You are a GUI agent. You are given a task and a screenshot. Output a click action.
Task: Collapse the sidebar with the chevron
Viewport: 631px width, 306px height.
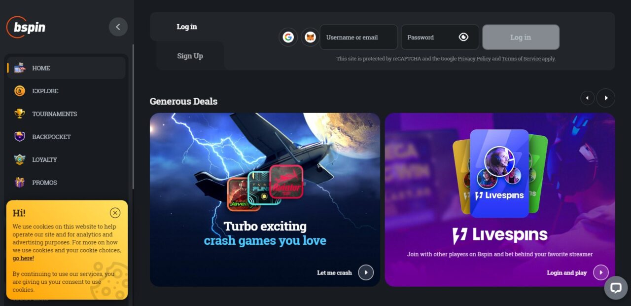(118, 27)
